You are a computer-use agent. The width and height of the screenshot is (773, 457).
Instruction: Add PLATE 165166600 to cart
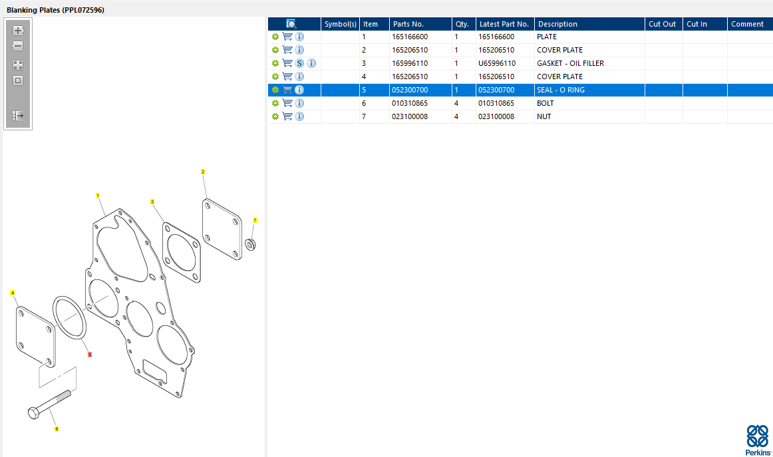287,37
